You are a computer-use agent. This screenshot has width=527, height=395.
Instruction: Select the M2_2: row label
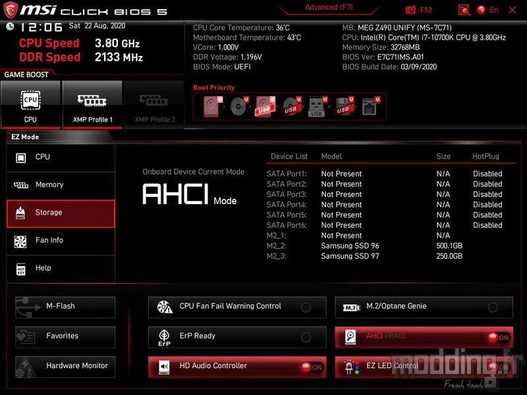276,246
